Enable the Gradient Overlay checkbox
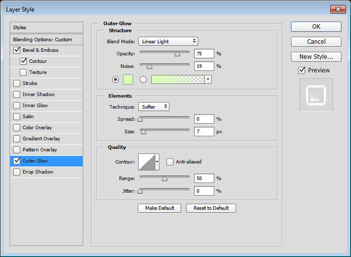This screenshot has height=257, width=351. (17, 139)
